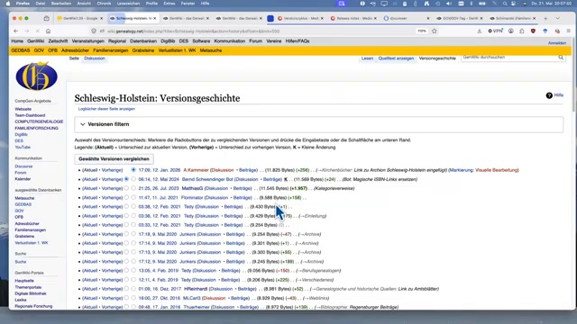Open the 21:25, 26. Jul. 2023 revision link
The width and height of the screenshot is (577, 324).
159,188
